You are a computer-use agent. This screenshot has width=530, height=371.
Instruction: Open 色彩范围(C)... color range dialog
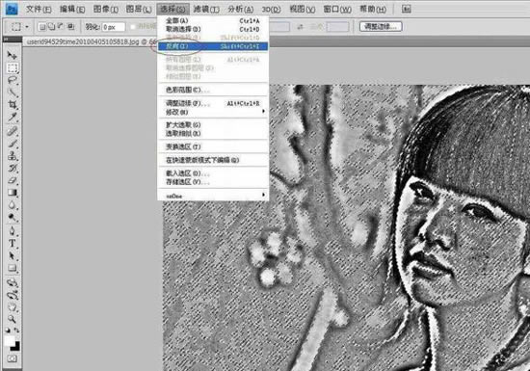click(x=213, y=90)
